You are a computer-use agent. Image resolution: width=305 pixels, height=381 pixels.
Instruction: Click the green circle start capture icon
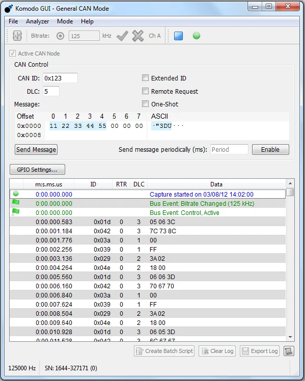[x=197, y=36]
